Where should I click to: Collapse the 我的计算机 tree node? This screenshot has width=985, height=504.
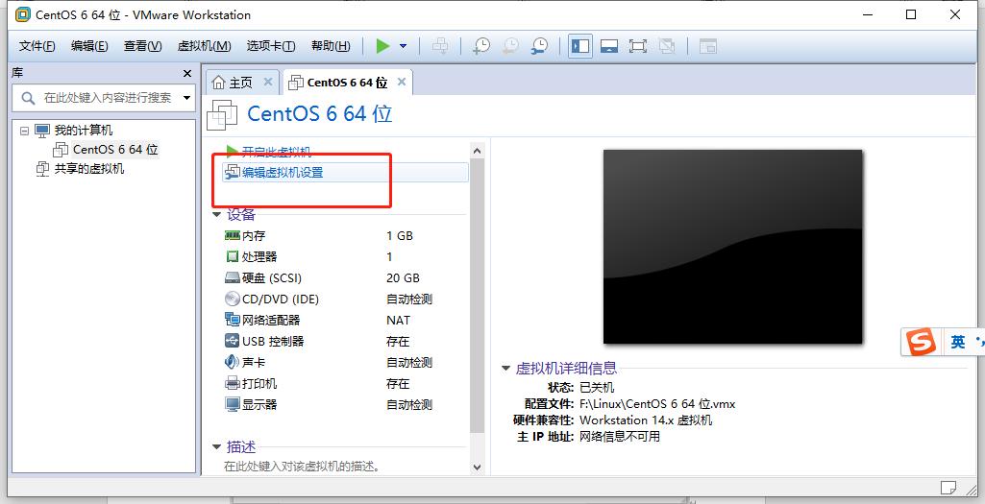pos(24,131)
